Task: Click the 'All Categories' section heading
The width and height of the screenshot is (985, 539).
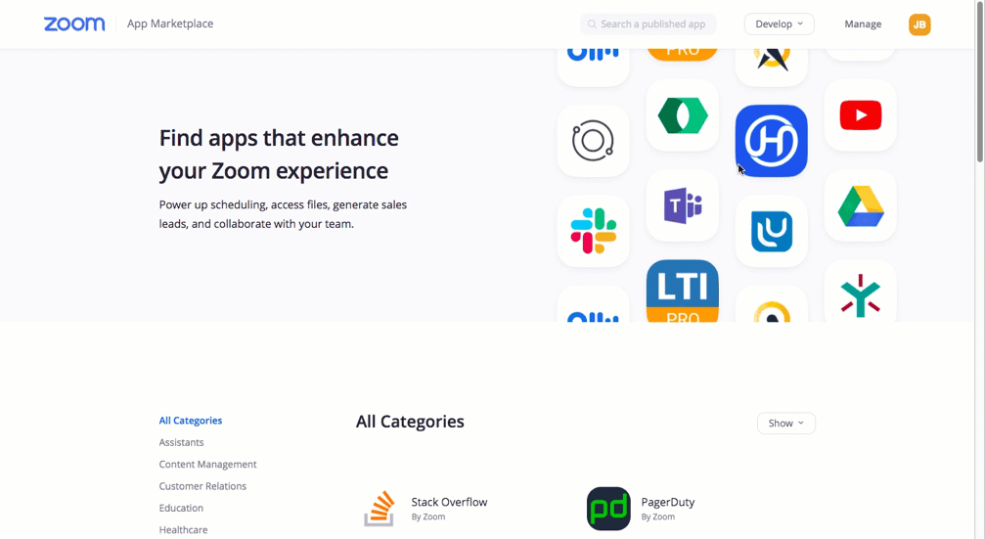Action: point(410,422)
